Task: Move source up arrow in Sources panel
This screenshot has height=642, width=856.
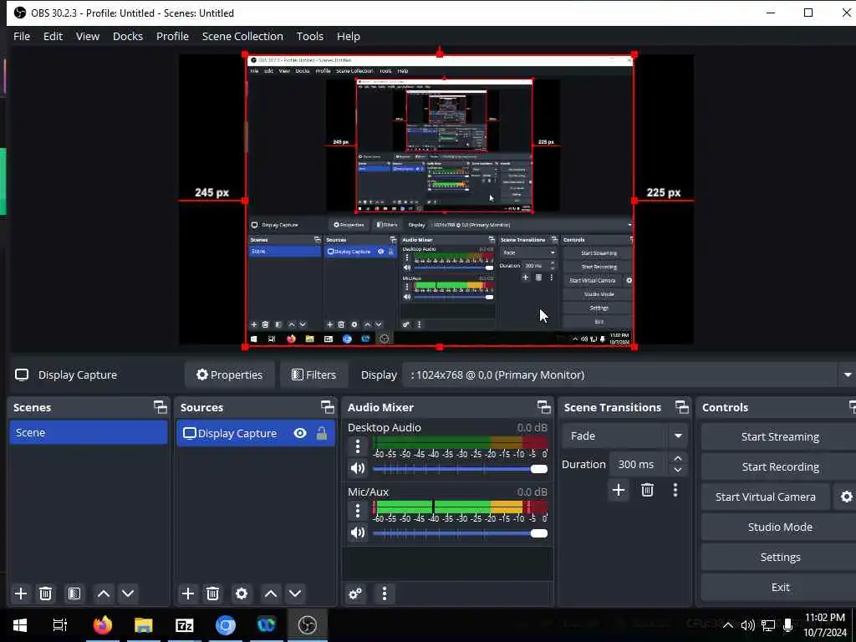Action: click(x=271, y=594)
